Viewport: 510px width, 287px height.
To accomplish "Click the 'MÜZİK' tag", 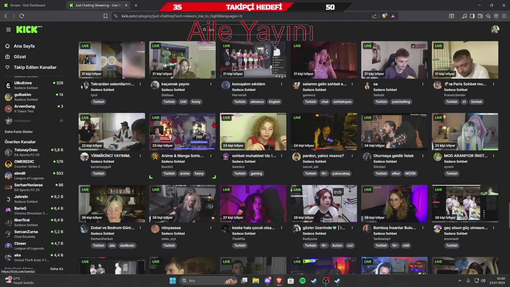I will point(410,173).
